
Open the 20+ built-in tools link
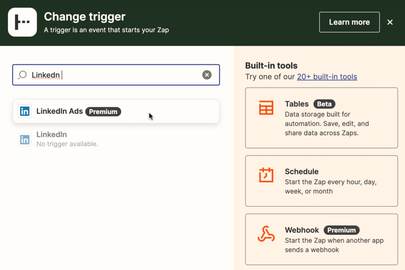tap(327, 77)
